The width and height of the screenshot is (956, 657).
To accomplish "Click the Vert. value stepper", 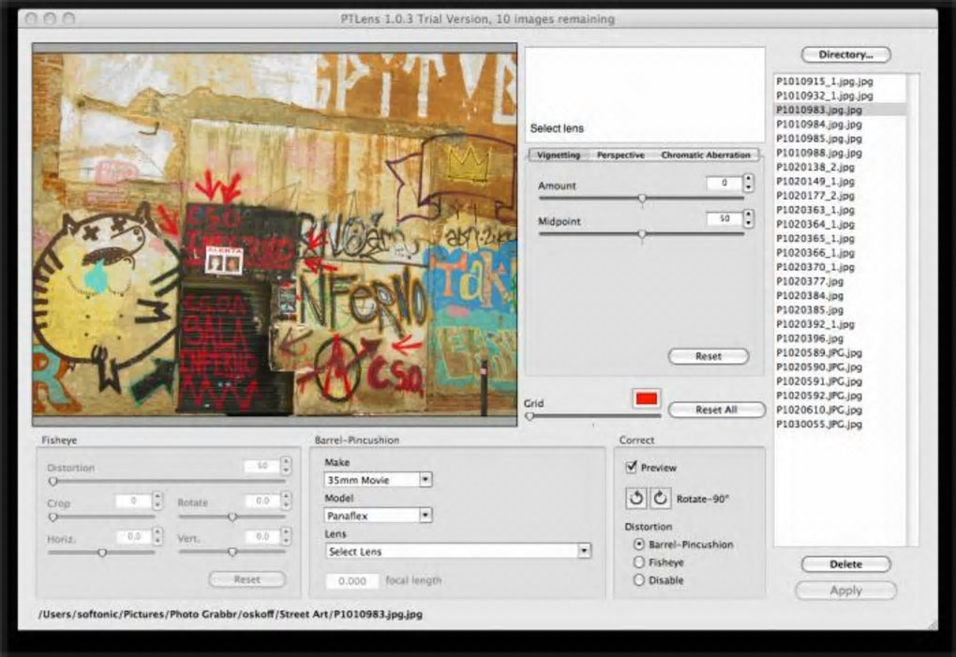I will pyautogui.click(x=286, y=536).
